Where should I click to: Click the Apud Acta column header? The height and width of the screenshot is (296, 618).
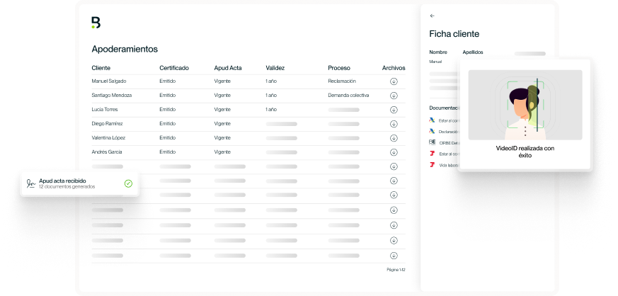point(227,68)
